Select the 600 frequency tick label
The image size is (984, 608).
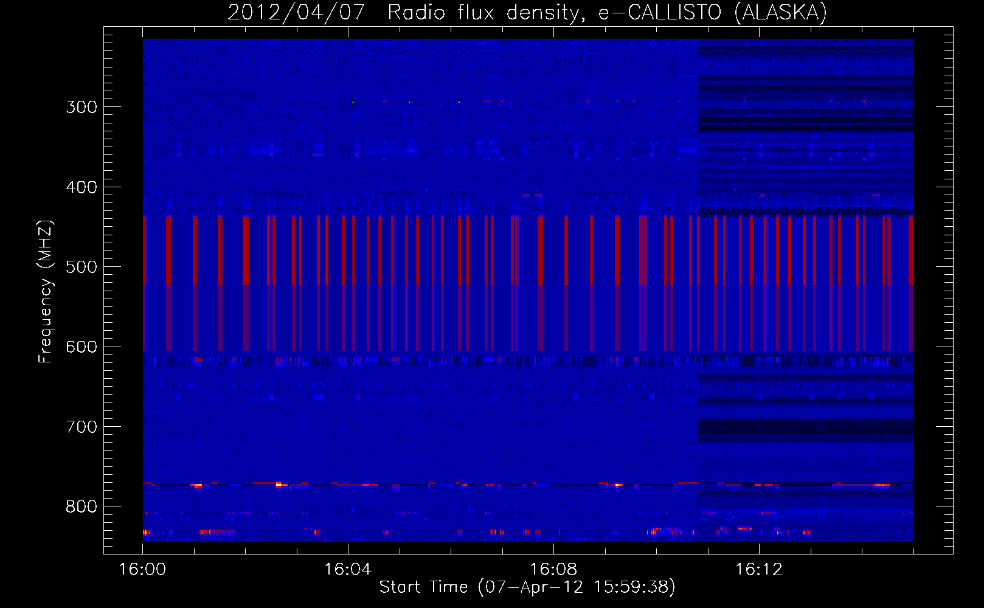(81, 347)
